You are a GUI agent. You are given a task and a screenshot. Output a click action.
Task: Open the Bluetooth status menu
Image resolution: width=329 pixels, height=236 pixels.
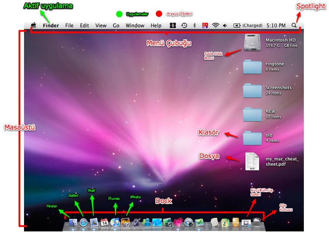click(x=194, y=26)
